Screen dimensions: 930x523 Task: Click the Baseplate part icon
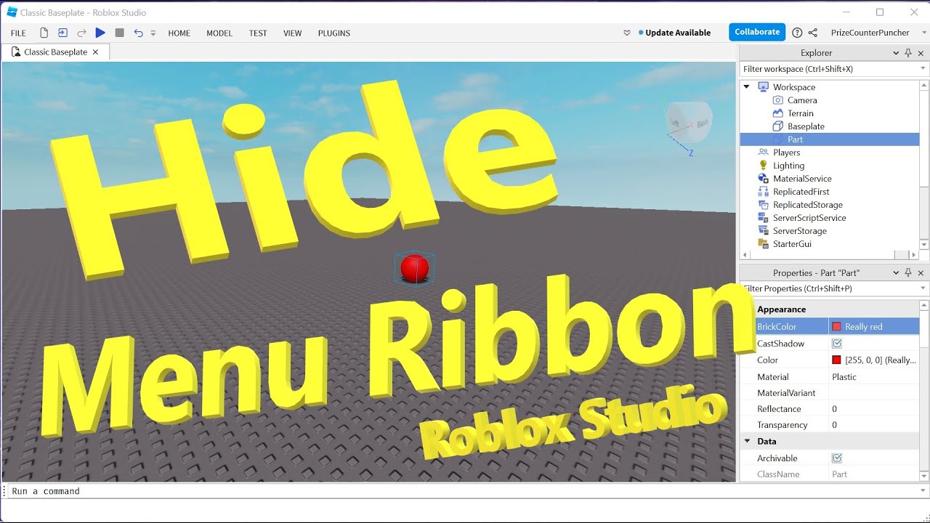pyautogui.click(x=777, y=126)
